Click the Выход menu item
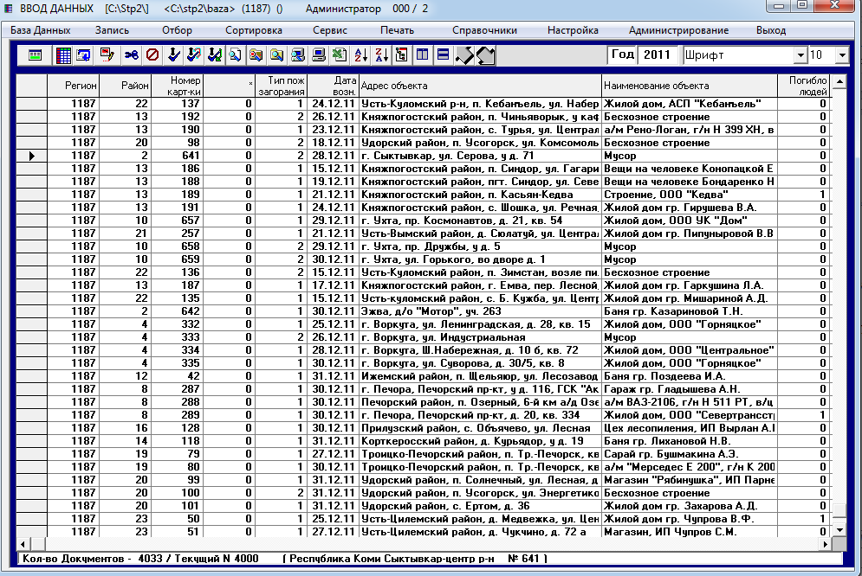 tap(771, 30)
